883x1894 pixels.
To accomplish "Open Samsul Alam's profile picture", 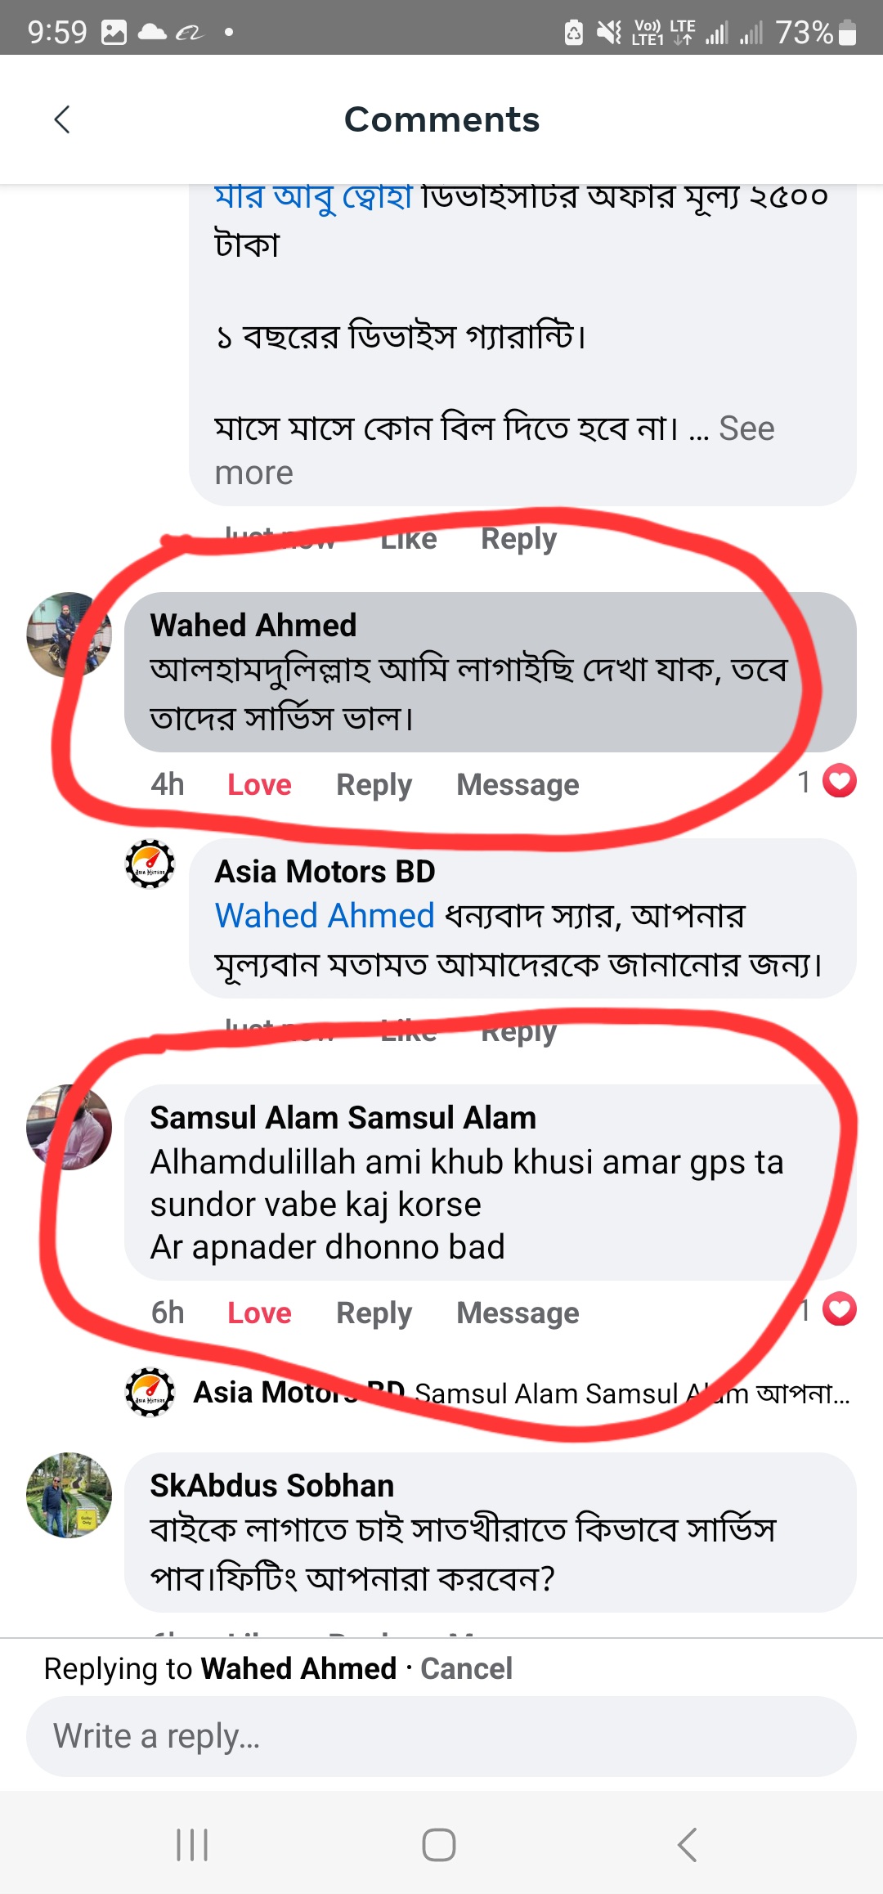I will coord(69,1127).
